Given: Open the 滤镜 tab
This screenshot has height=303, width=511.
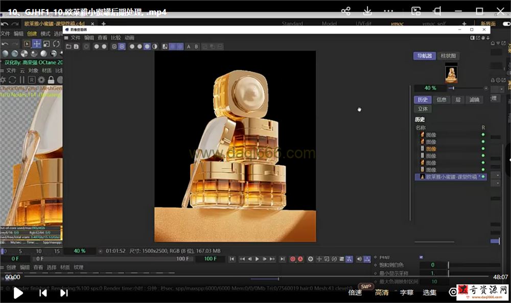Looking at the screenshot, I should tap(475, 100).
